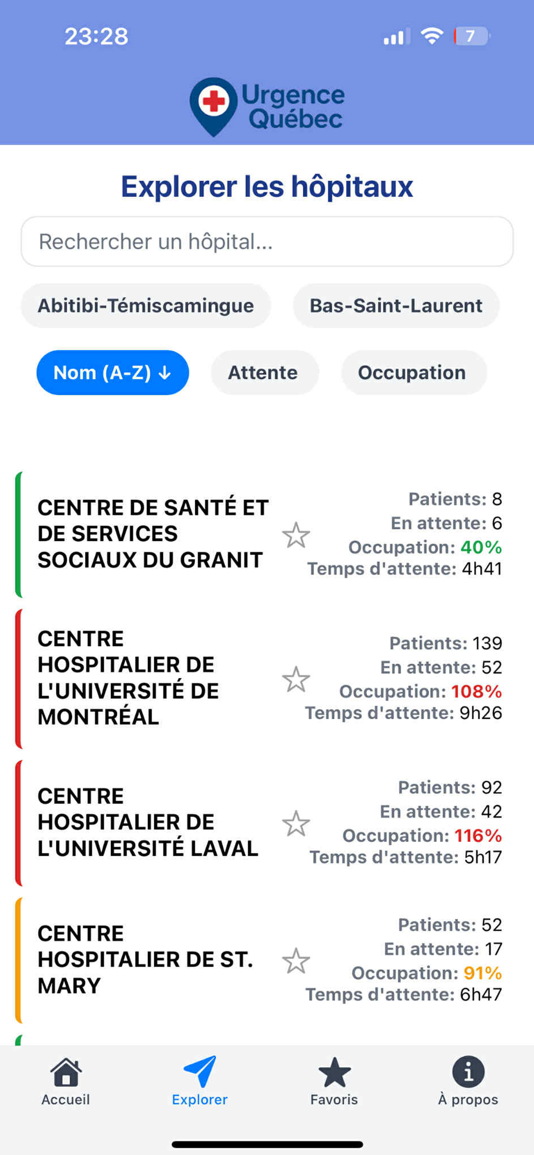The width and height of the screenshot is (534, 1155).
Task: Filter by Abitibi-Témiscamingue region
Action: click(146, 306)
